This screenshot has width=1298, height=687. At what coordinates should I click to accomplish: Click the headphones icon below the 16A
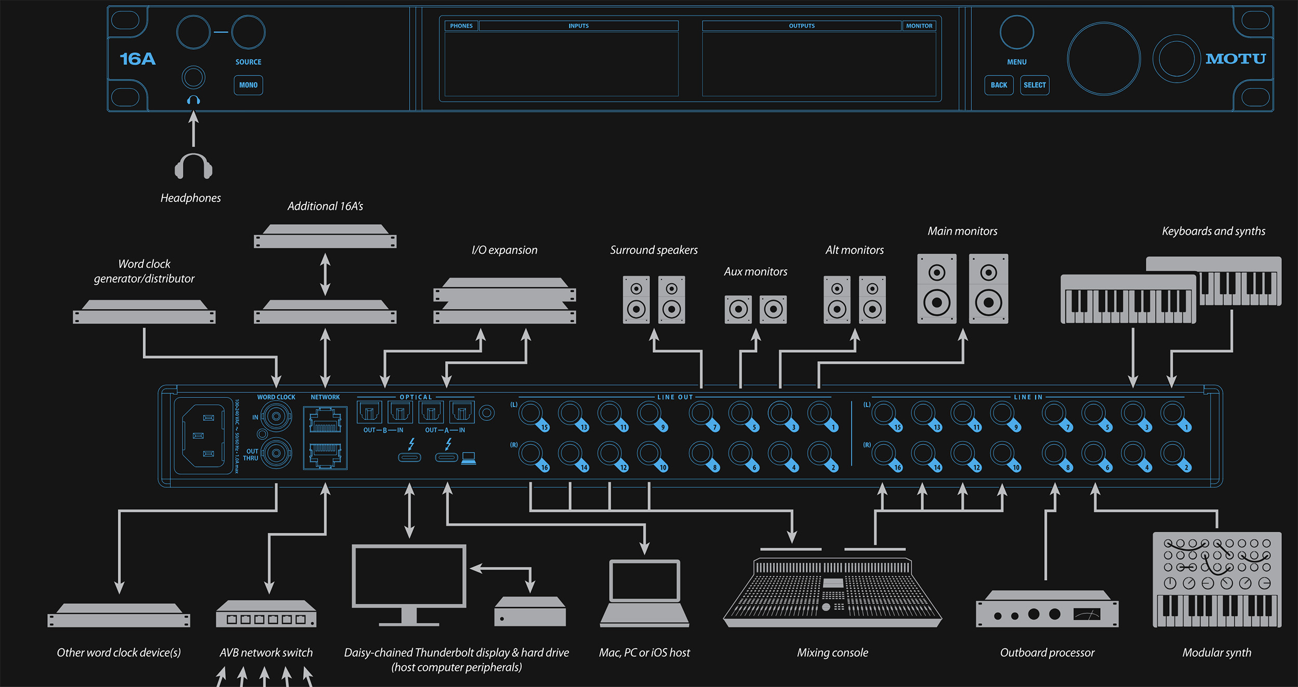pyautogui.click(x=193, y=166)
